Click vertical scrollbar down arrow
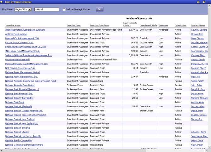211x152 pixels. [209, 147]
